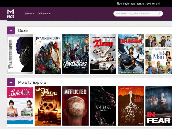Select the Animal movie poster
The image size is (172, 129).
click(103, 106)
